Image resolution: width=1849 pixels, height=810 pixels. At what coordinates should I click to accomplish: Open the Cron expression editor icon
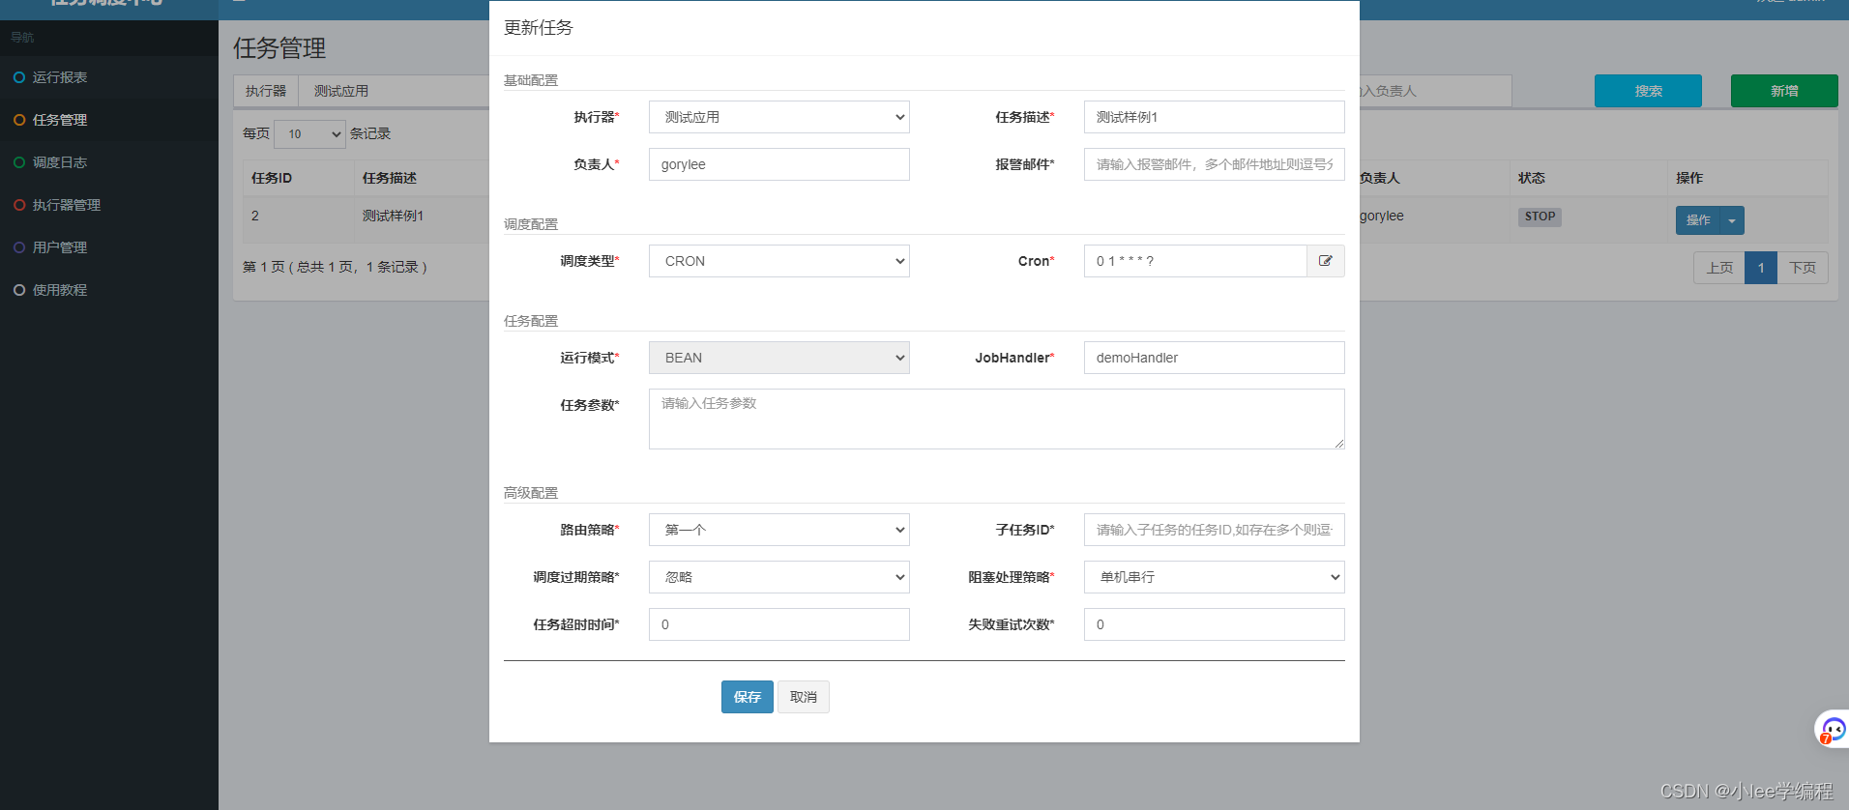point(1326,261)
